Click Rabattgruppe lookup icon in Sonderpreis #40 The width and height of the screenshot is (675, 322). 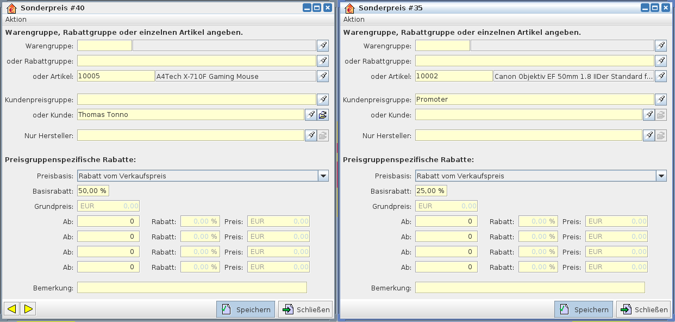[323, 61]
